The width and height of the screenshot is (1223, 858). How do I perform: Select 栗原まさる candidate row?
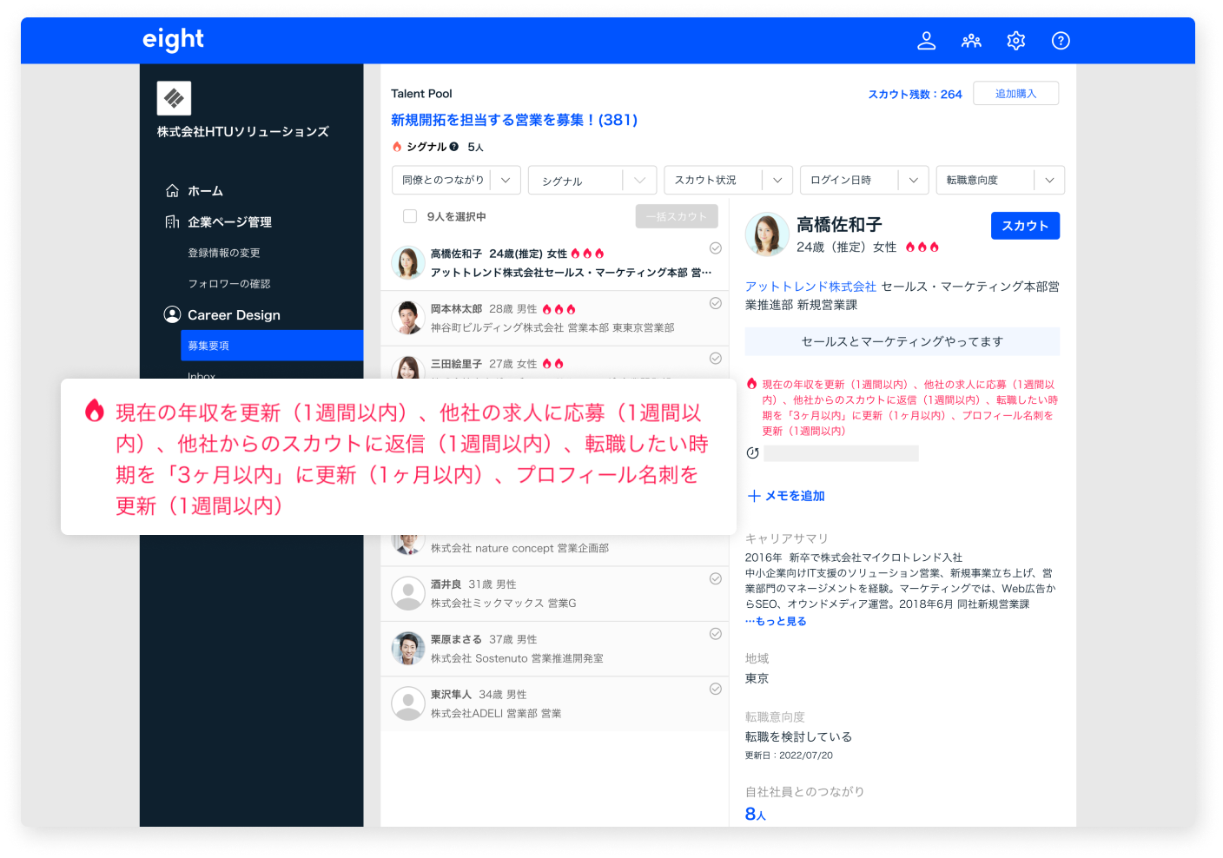pyautogui.click(x=554, y=649)
